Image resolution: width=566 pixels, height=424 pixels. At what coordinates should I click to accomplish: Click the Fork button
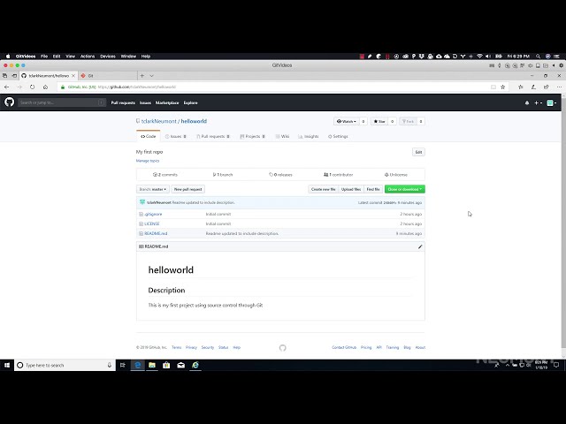(x=408, y=122)
